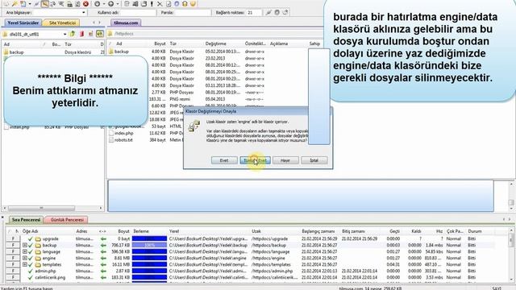The width and height of the screenshot is (516, 290).
Task: Open the Günlük Penceresi tab
Action: pos(67,219)
